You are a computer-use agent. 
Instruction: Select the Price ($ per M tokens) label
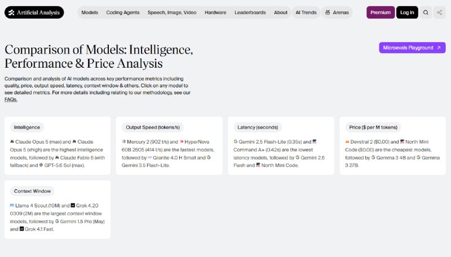pos(373,127)
